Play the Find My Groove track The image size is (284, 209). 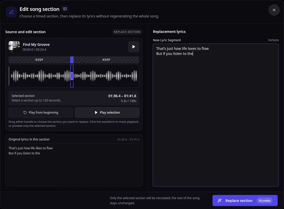coord(133,47)
